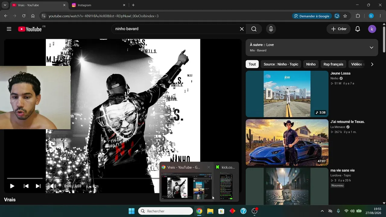Close the Instagram tab

click(x=124, y=5)
